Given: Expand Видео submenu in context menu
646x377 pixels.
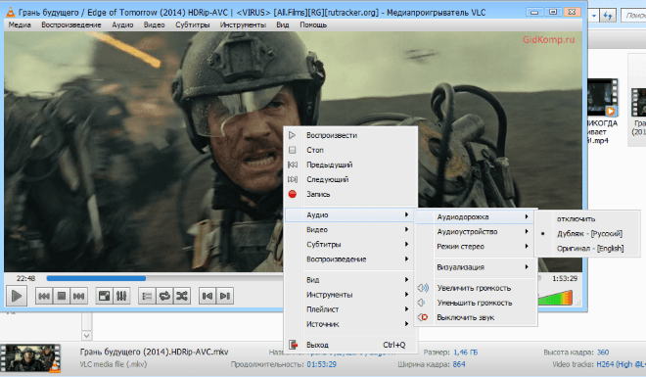Looking at the screenshot, I should 351,229.
